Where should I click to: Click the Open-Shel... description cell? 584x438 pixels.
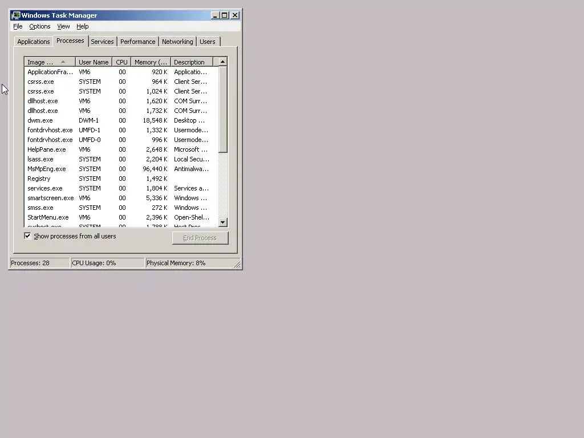coord(192,217)
